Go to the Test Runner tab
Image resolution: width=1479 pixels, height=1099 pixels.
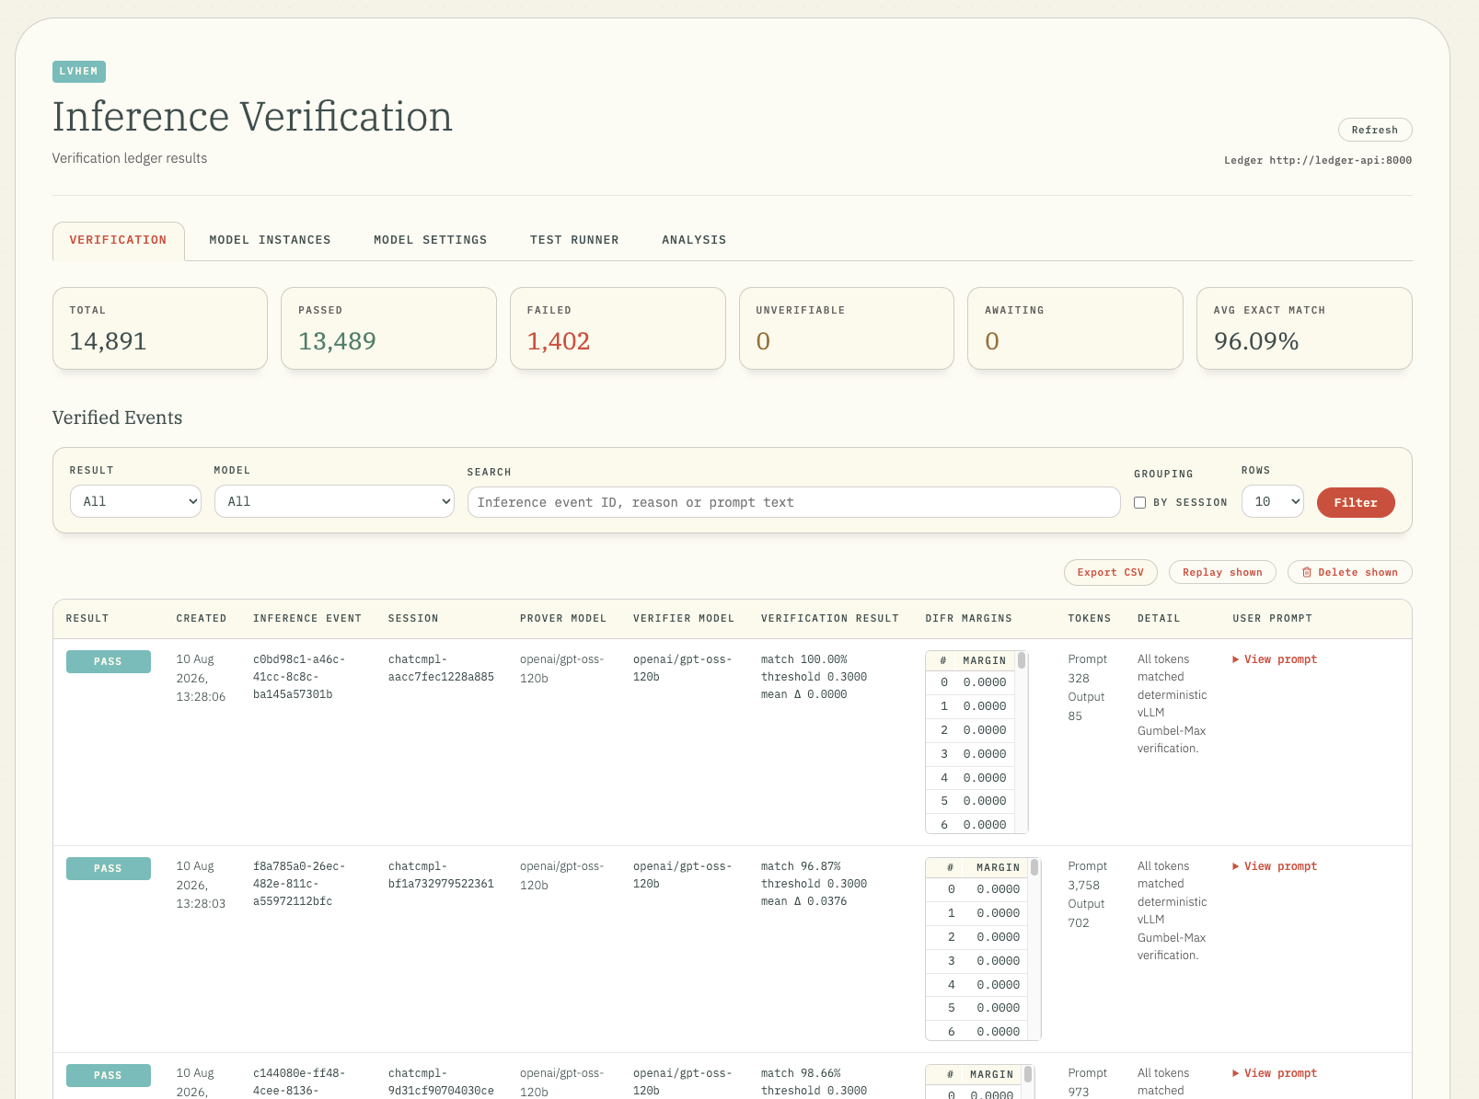574,240
